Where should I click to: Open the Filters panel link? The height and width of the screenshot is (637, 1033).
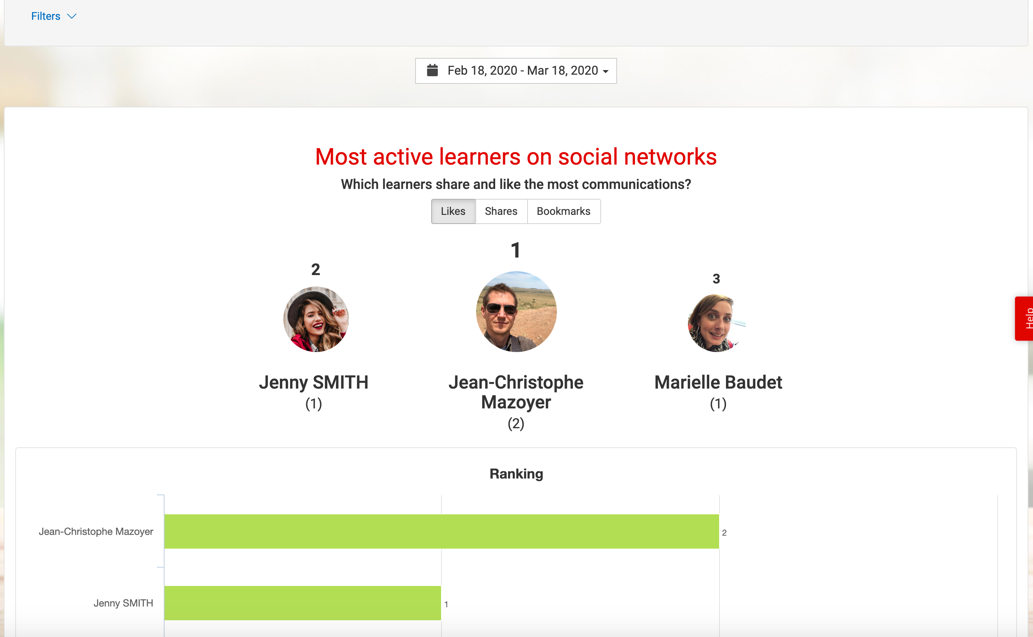(45, 16)
